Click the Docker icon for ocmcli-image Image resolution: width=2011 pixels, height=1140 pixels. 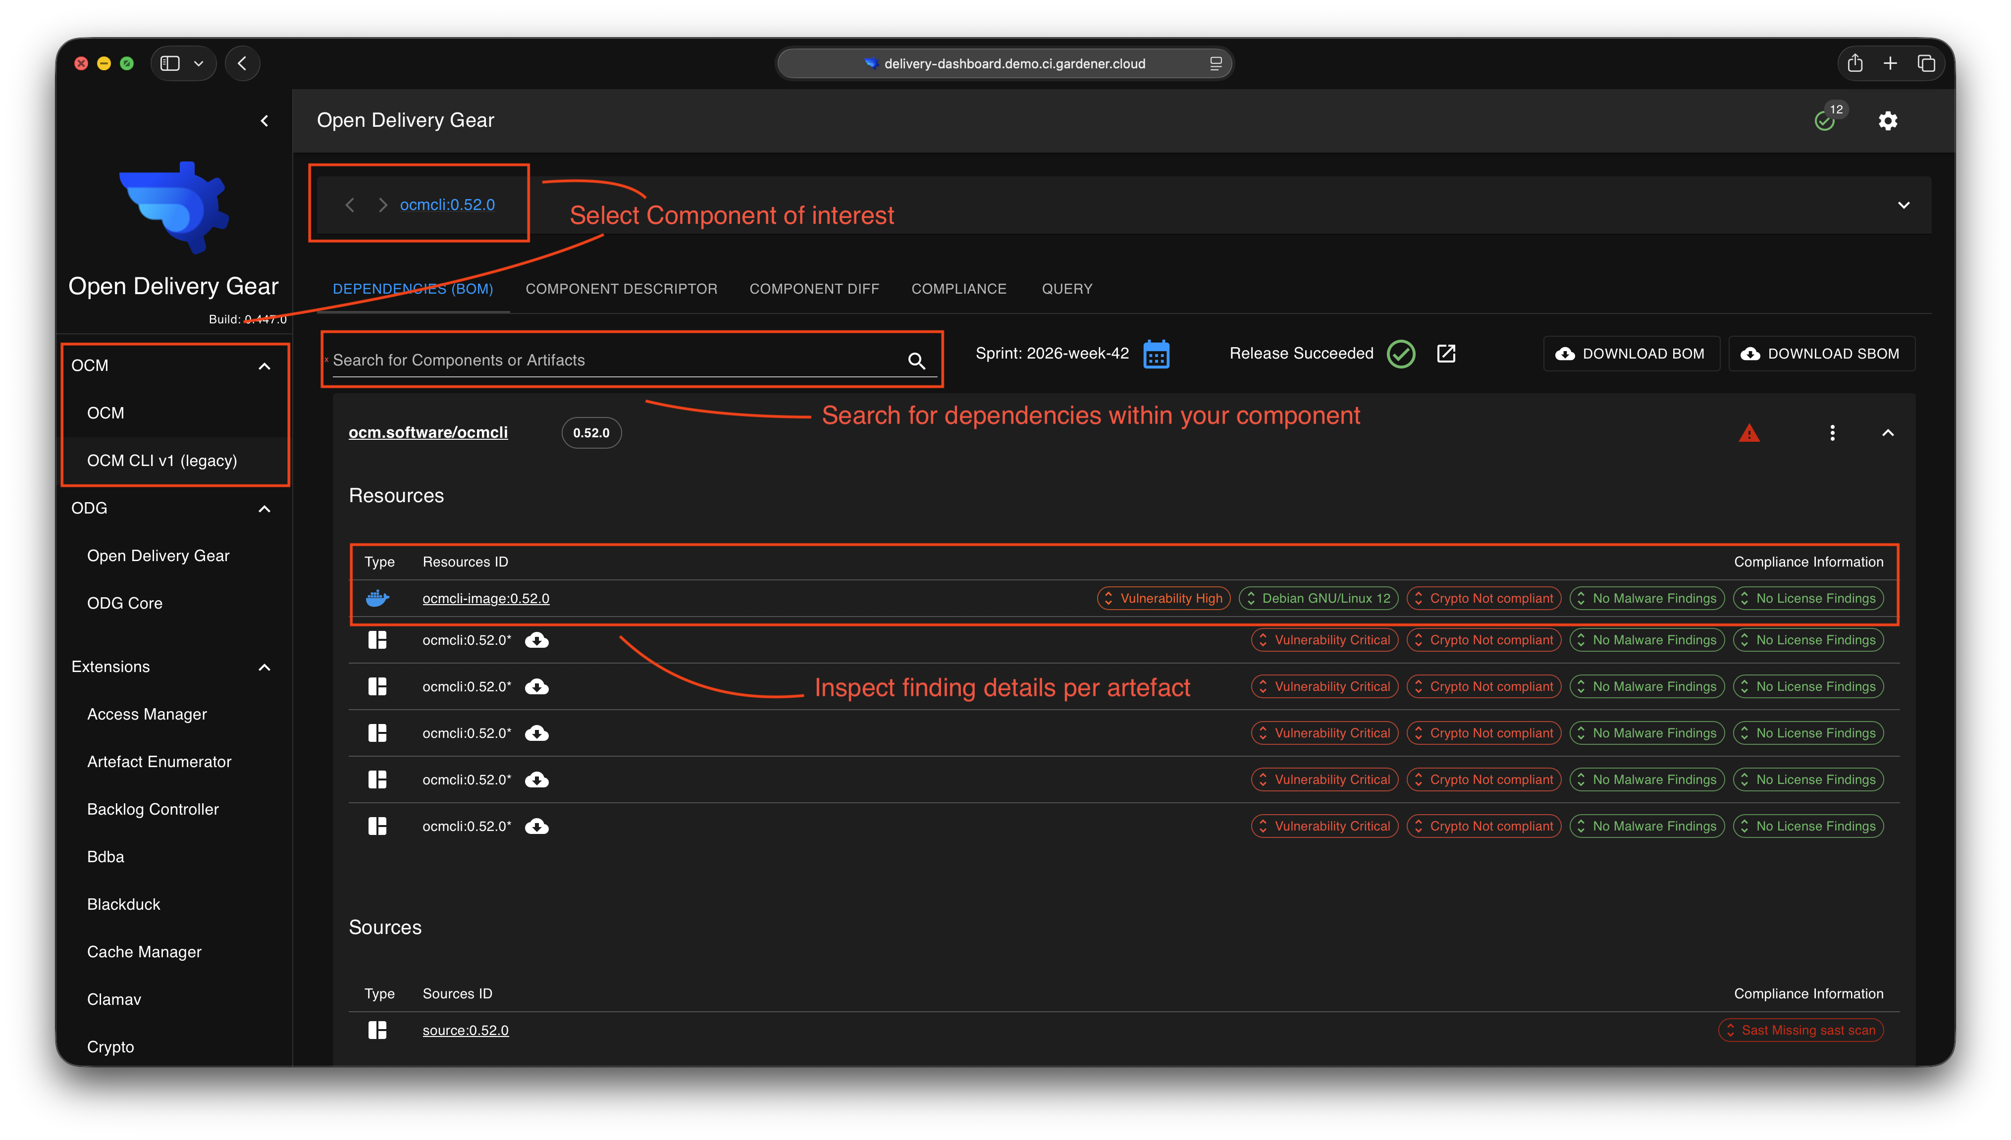(x=377, y=598)
